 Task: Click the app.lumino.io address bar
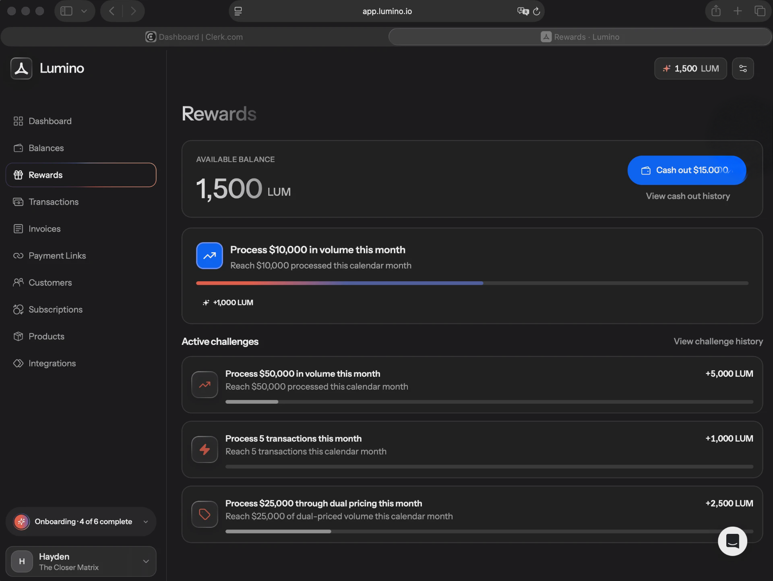pyautogui.click(x=386, y=11)
